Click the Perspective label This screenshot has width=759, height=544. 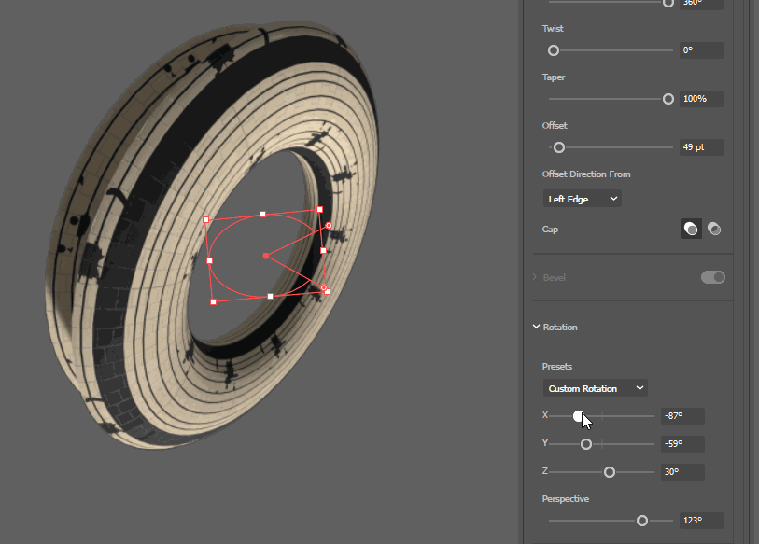[566, 499]
